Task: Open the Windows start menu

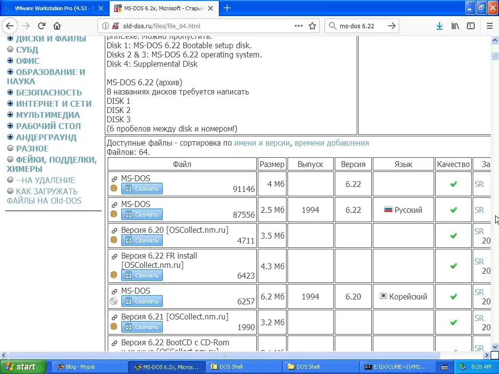Action: [x=23, y=367]
